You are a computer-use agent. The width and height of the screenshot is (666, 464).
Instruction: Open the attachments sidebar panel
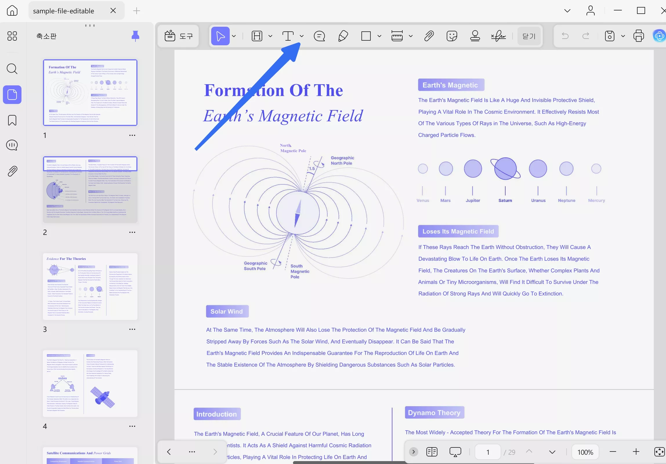tap(12, 171)
